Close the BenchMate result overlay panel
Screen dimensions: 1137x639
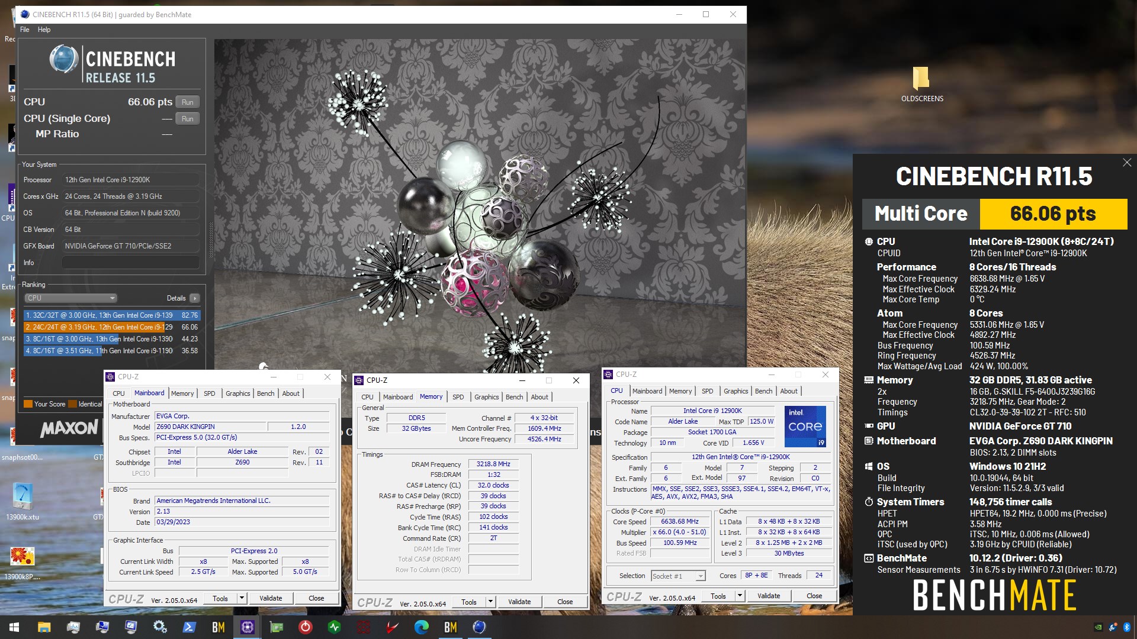click(1127, 162)
